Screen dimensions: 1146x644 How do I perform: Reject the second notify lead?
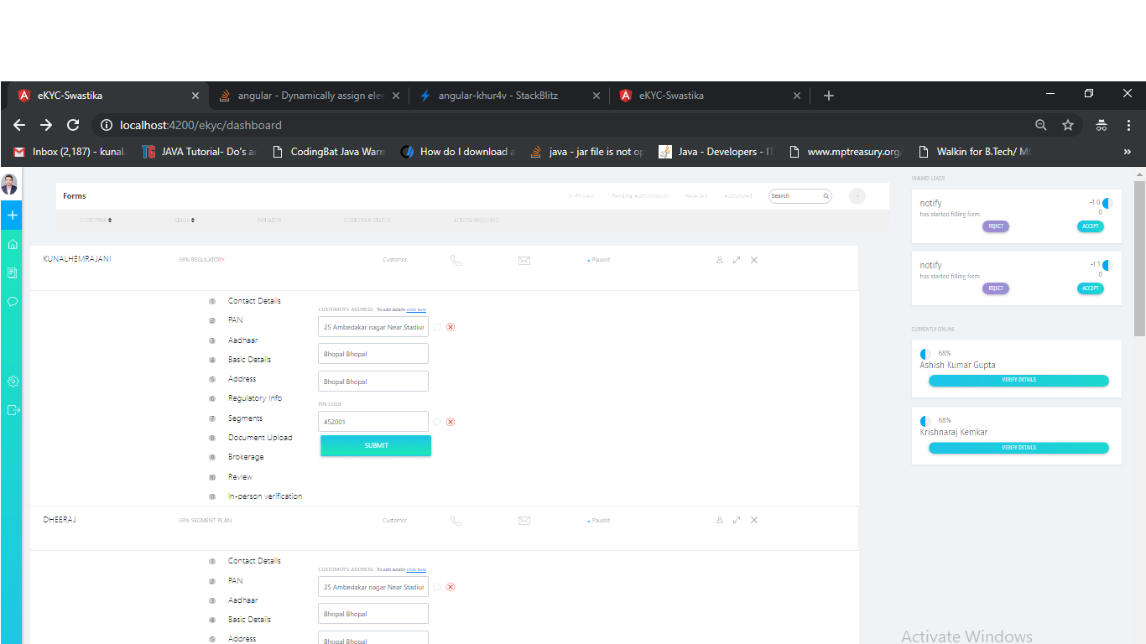pos(996,288)
